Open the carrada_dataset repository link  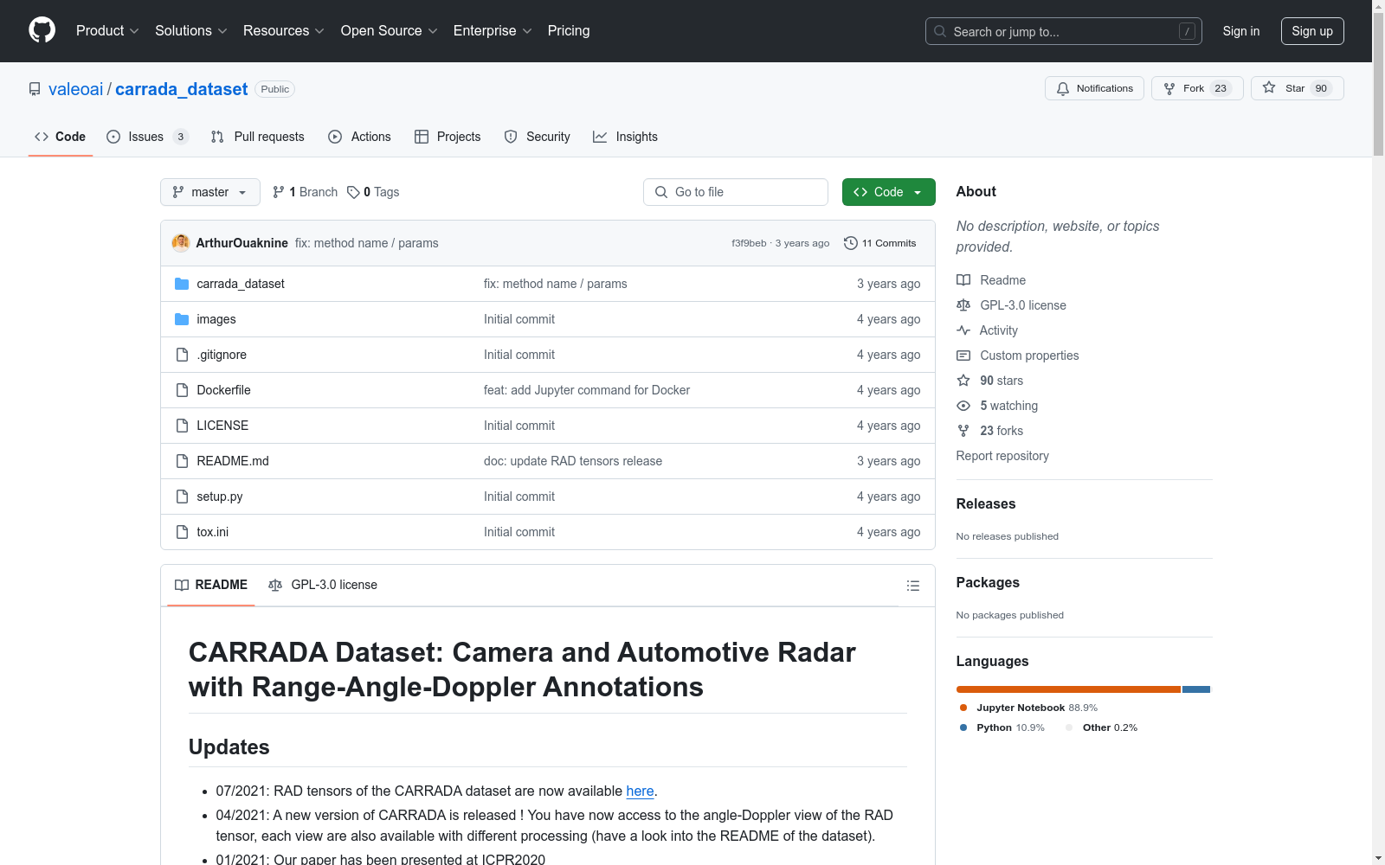click(x=181, y=89)
